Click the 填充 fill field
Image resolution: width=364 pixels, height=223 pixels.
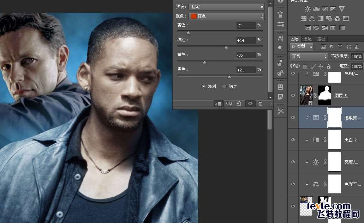coord(357,66)
